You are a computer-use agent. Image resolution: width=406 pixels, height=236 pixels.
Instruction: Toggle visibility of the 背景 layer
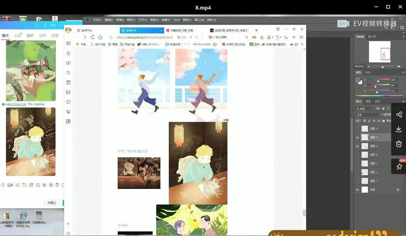(x=357, y=189)
